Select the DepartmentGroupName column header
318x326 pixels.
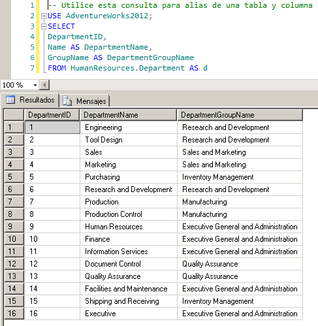[240, 115]
